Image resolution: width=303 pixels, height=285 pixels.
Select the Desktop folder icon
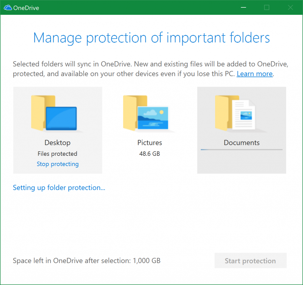(x=54, y=113)
